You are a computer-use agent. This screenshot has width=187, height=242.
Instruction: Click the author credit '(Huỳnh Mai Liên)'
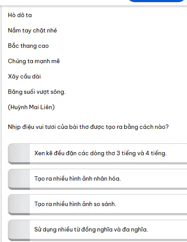[31, 107]
